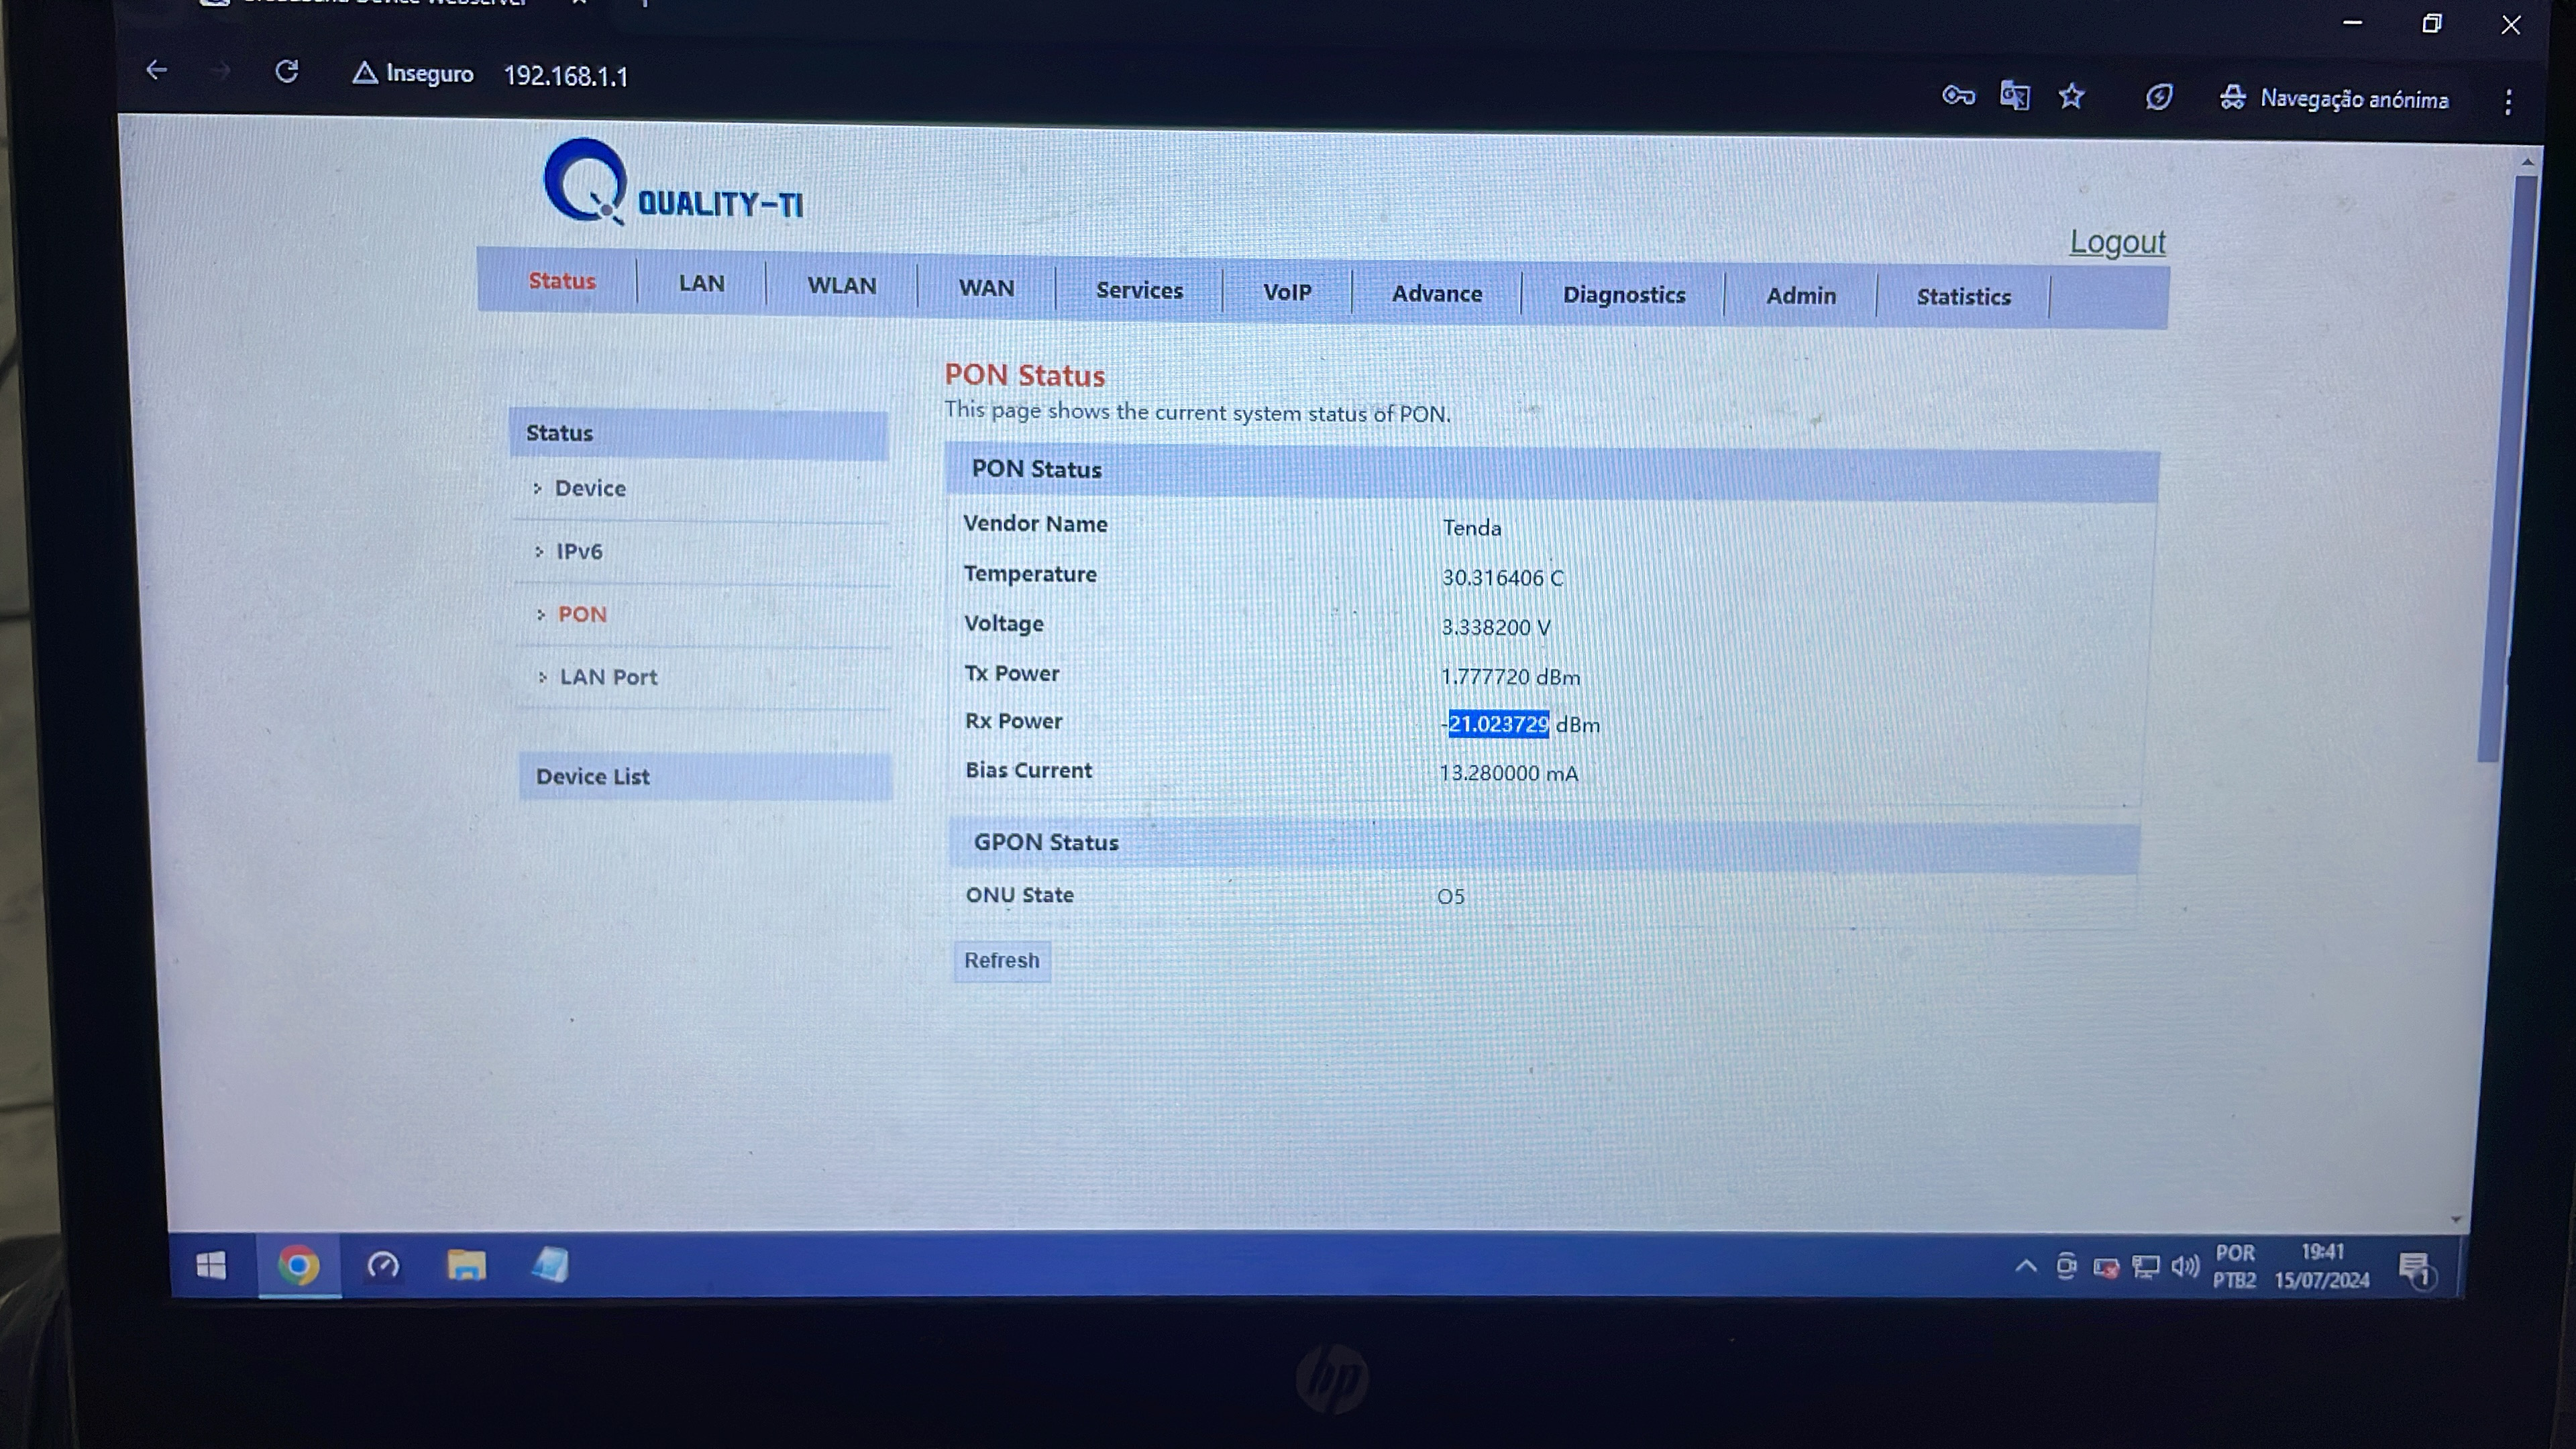Go to the Statistics tab
Screen dimensions: 2576x1449
(1963, 297)
